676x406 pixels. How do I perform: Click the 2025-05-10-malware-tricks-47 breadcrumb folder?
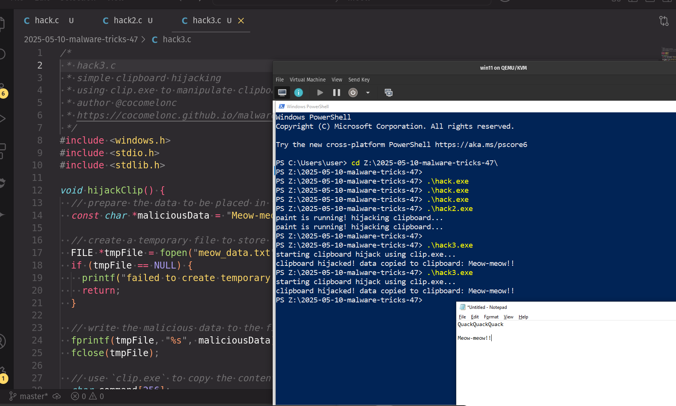pyautogui.click(x=81, y=40)
